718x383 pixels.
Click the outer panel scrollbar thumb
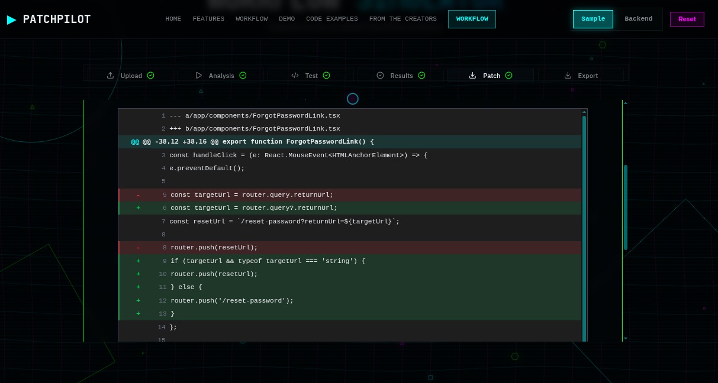pos(626,207)
